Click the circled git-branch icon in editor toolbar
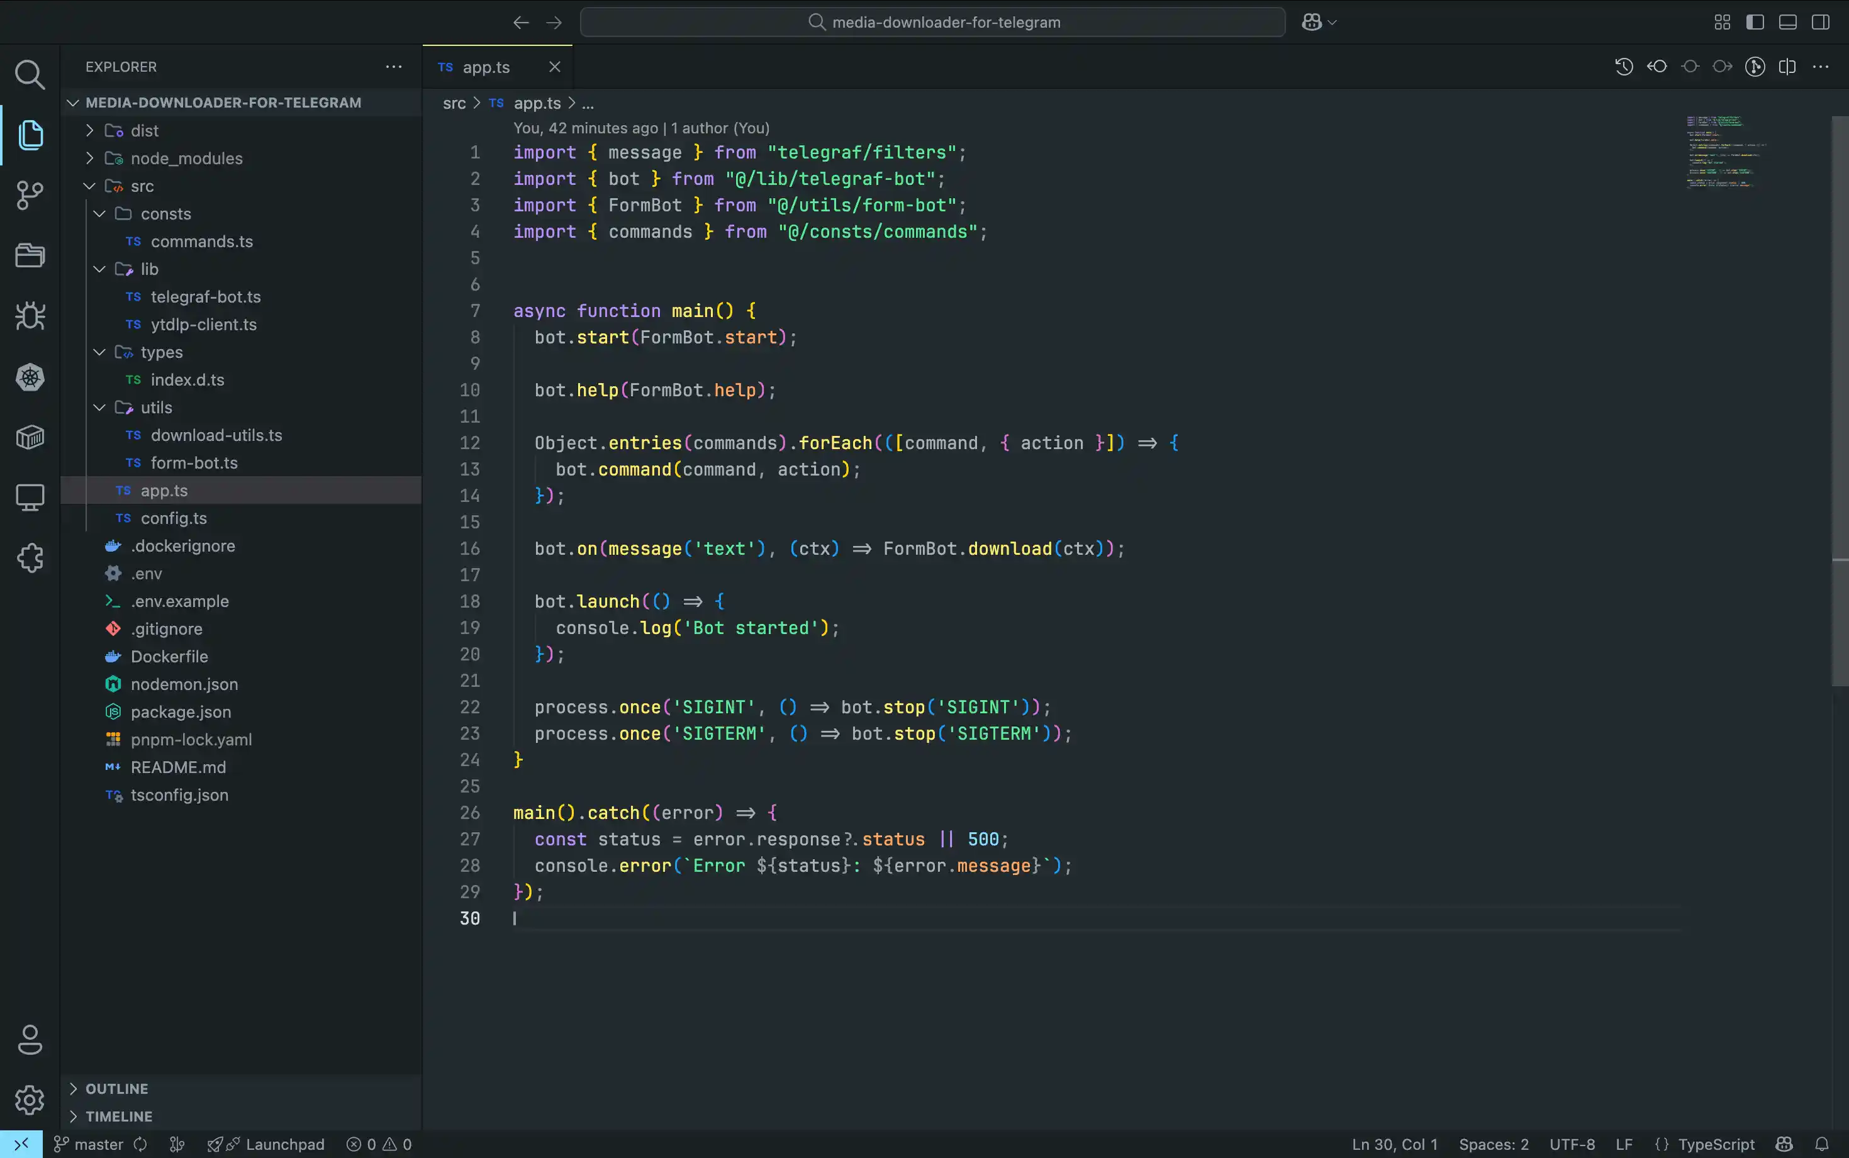 [1755, 67]
